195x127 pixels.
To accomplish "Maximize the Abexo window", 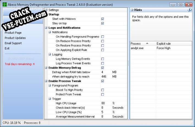I will point(181,5).
